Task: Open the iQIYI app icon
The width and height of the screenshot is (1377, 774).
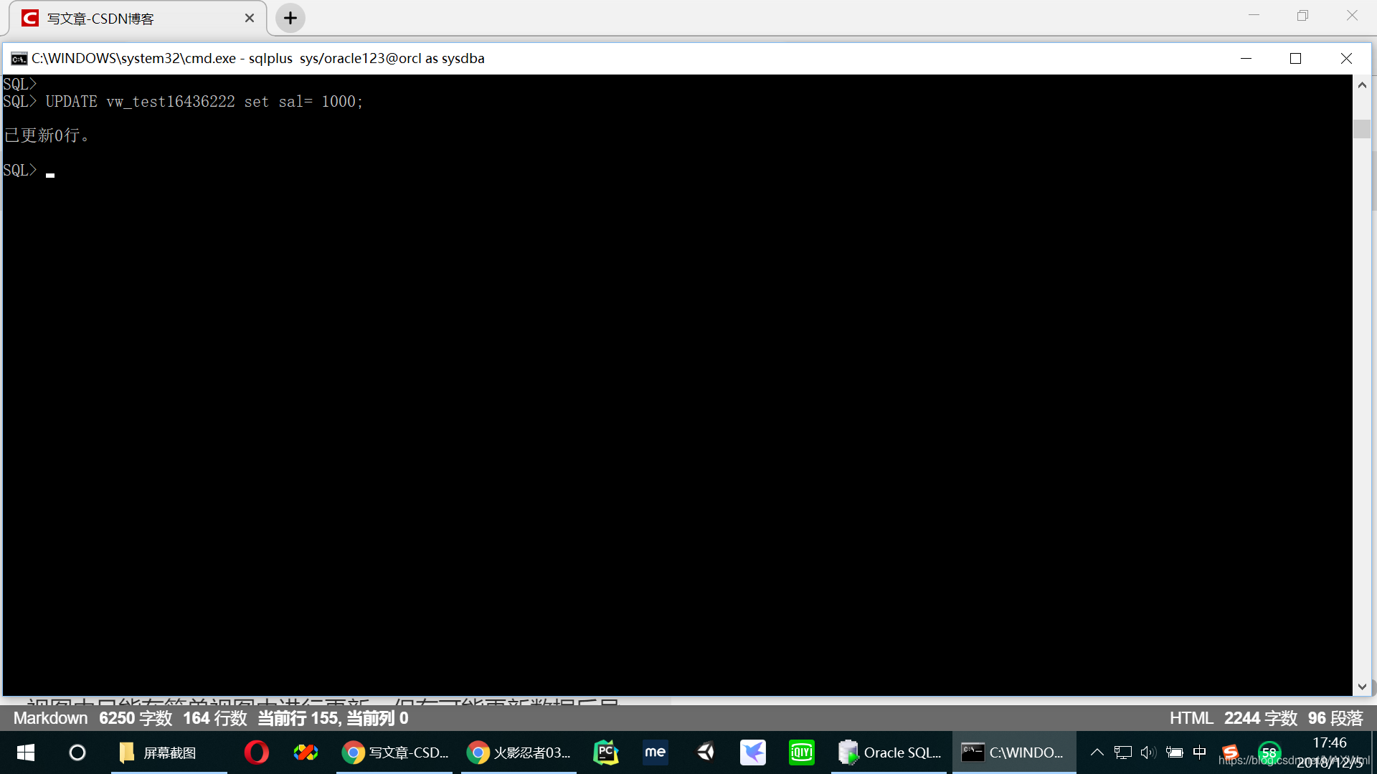Action: pos(801,752)
